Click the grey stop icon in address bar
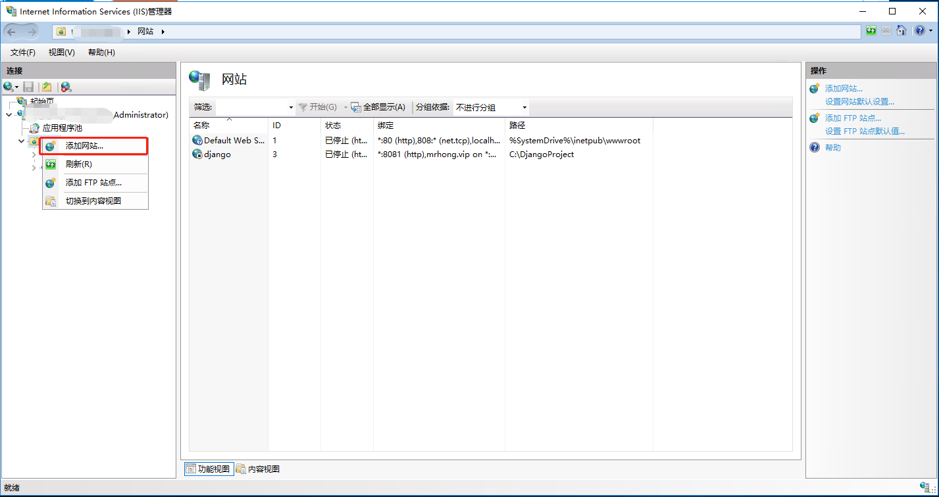The height and width of the screenshot is (497, 939). tap(886, 31)
